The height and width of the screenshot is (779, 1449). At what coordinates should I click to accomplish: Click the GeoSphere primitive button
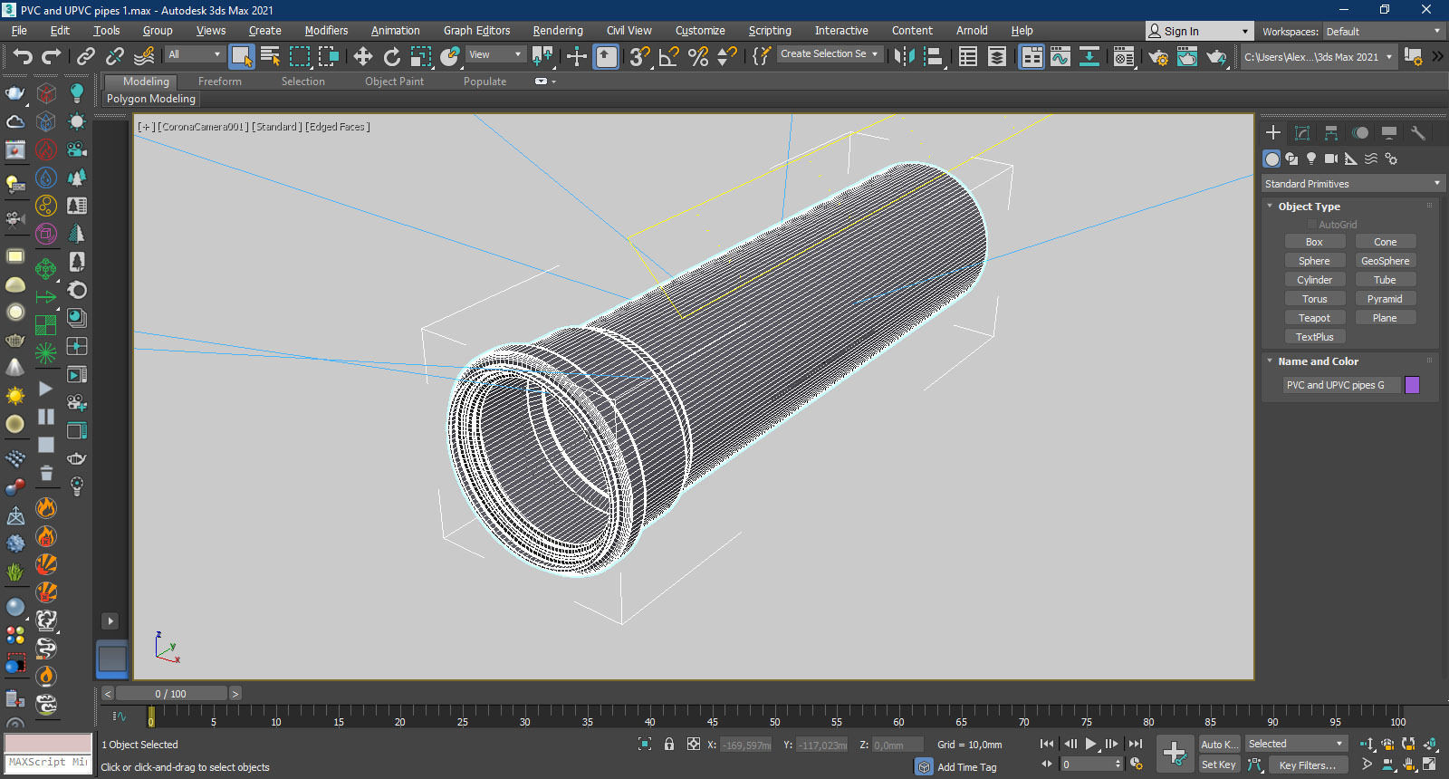(1385, 261)
